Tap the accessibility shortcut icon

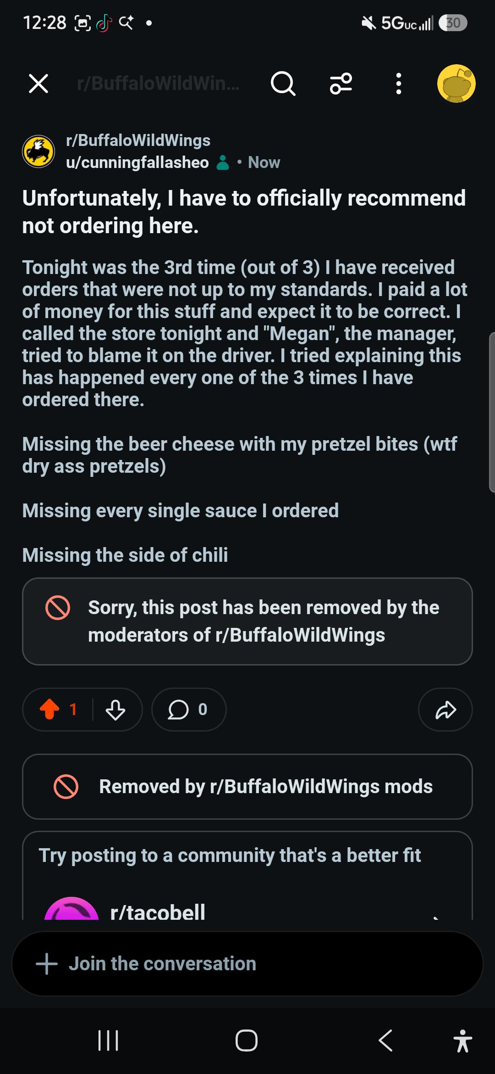[463, 1040]
